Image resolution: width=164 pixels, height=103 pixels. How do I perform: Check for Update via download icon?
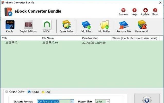[x=145, y=10]
